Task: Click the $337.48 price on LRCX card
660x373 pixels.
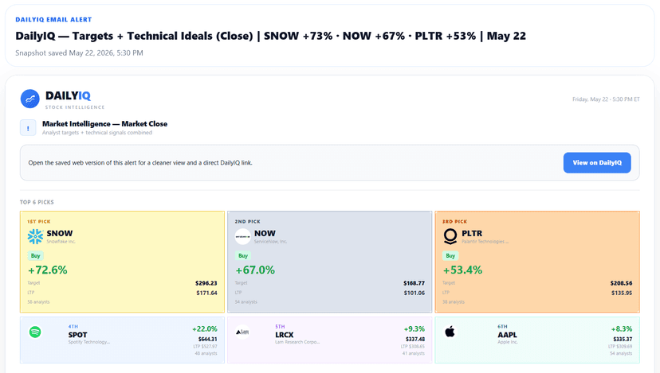Action: point(415,339)
